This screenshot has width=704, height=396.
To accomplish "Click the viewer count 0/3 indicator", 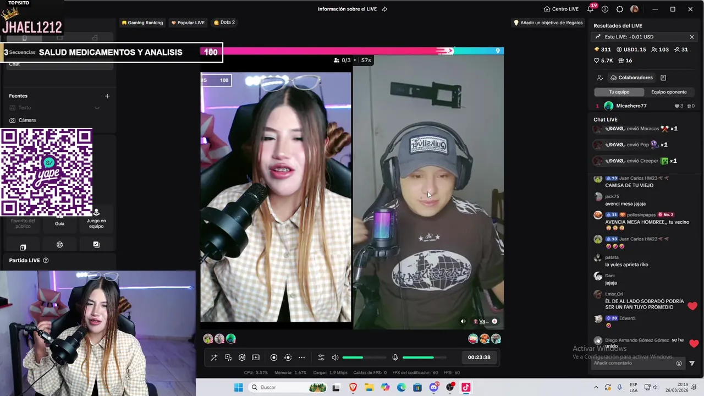I will pyautogui.click(x=342, y=61).
